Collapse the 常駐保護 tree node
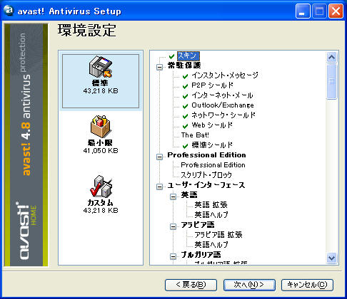Image resolution: width=347 pixels, height=299 pixels. (159, 67)
